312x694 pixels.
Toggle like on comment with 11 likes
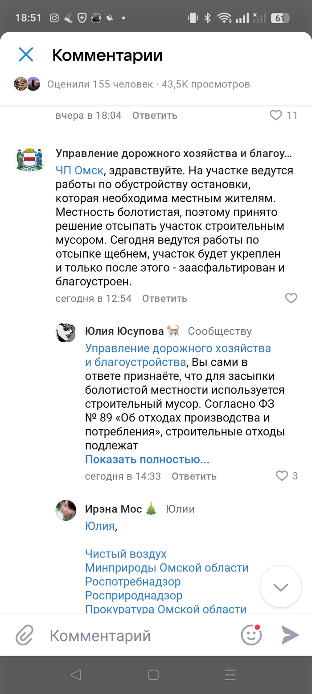(x=276, y=116)
